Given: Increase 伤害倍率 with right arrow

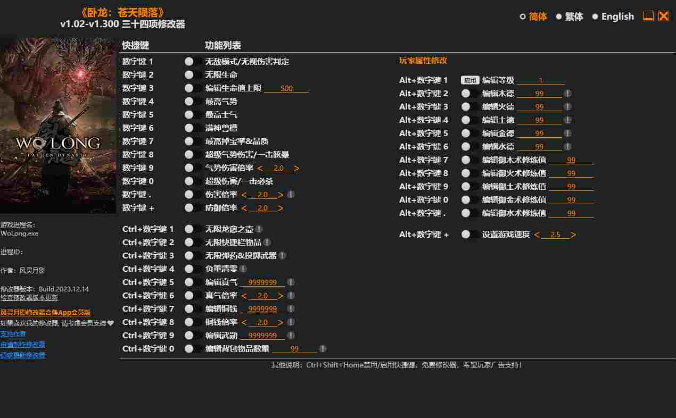Looking at the screenshot, I should tap(281, 195).
